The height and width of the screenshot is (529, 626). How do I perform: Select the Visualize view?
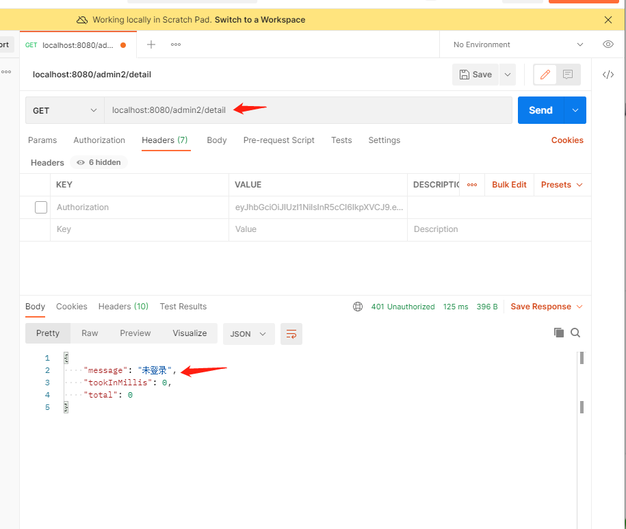(190, 333)
